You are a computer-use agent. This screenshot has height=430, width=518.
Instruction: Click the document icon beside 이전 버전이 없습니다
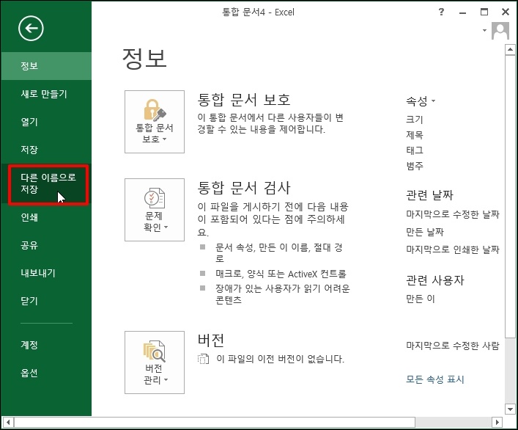pyautogui.click(x=203, y=359)
